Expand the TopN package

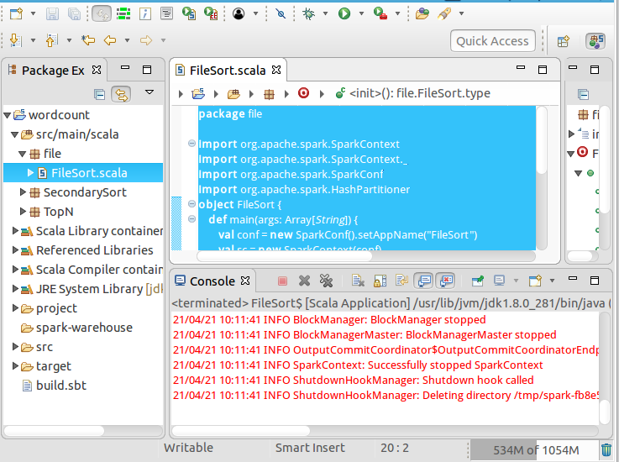23,211
